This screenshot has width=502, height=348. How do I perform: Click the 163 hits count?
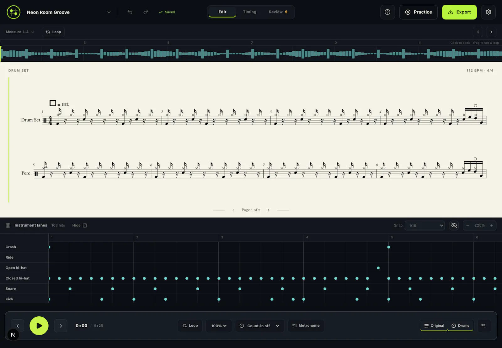pos(58,226)
